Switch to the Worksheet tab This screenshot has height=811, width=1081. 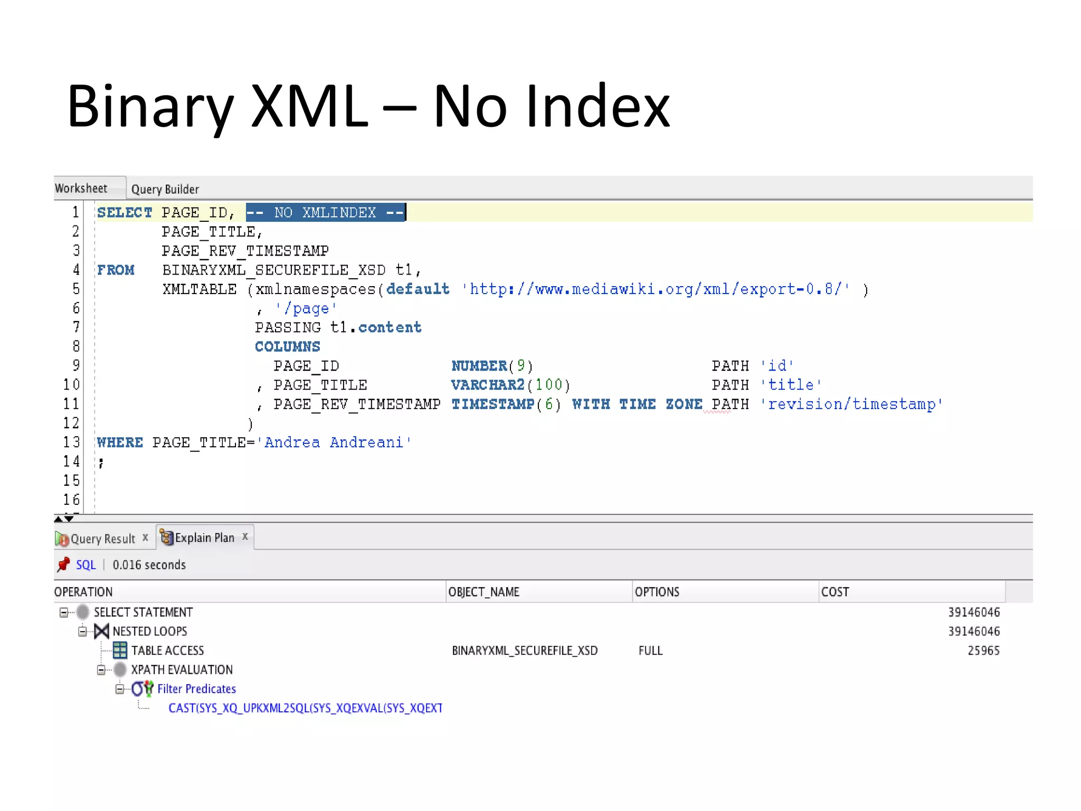81,188
